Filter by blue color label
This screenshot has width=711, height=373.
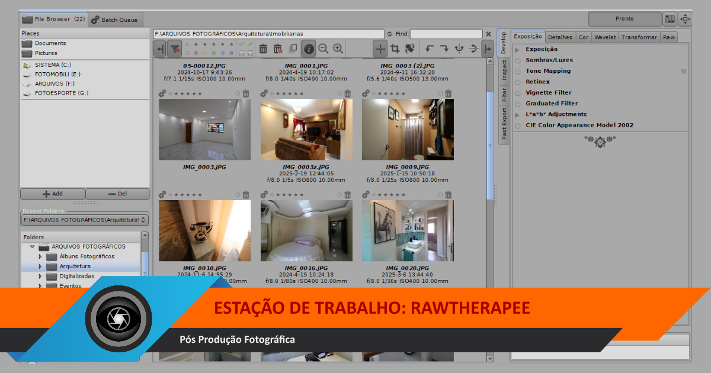tap(223, 54)
